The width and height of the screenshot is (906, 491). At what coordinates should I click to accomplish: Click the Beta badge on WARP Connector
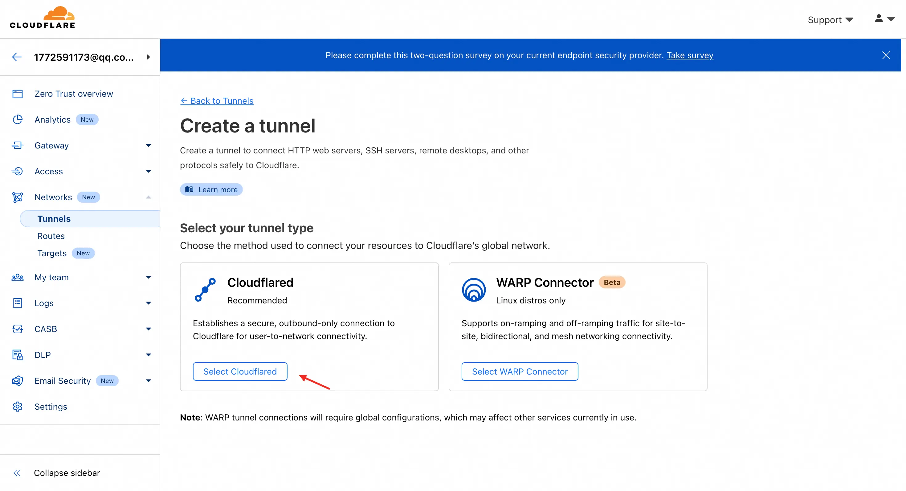click(x=612, y=282)
